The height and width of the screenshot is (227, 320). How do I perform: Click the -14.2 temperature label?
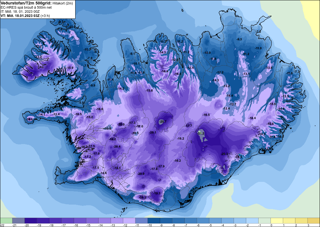coord(121,89)
